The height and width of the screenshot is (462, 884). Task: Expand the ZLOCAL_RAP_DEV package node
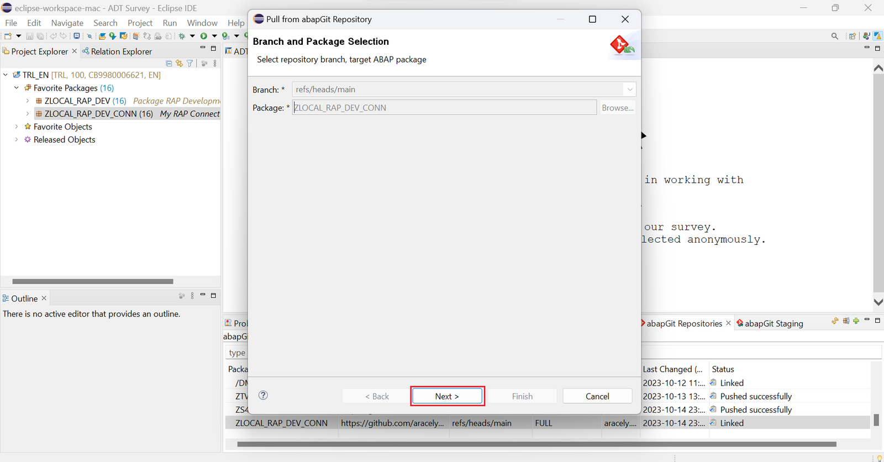(x=28, y=101)
